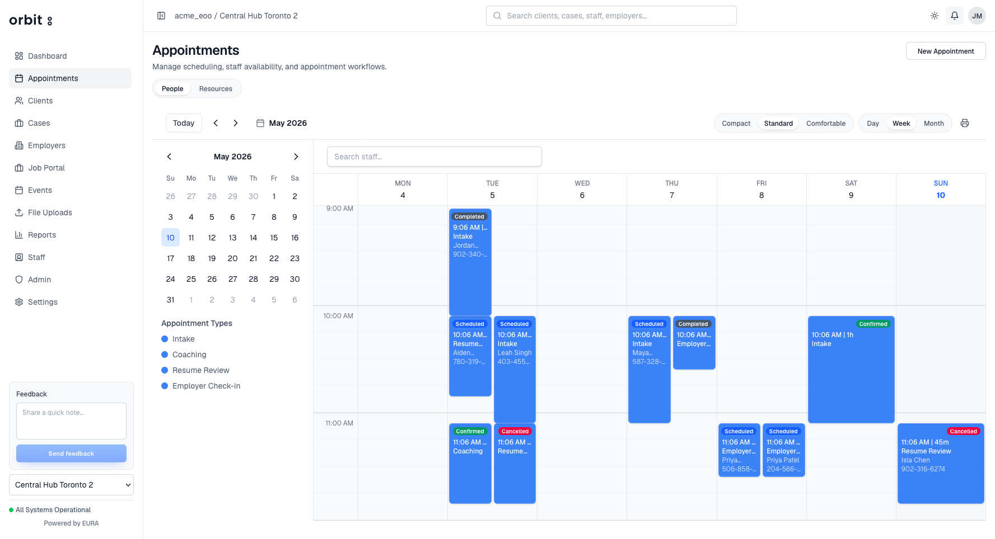Print the calendar with printer icon
This screenshot has height=539, width=995.
(x=965, y=123)
